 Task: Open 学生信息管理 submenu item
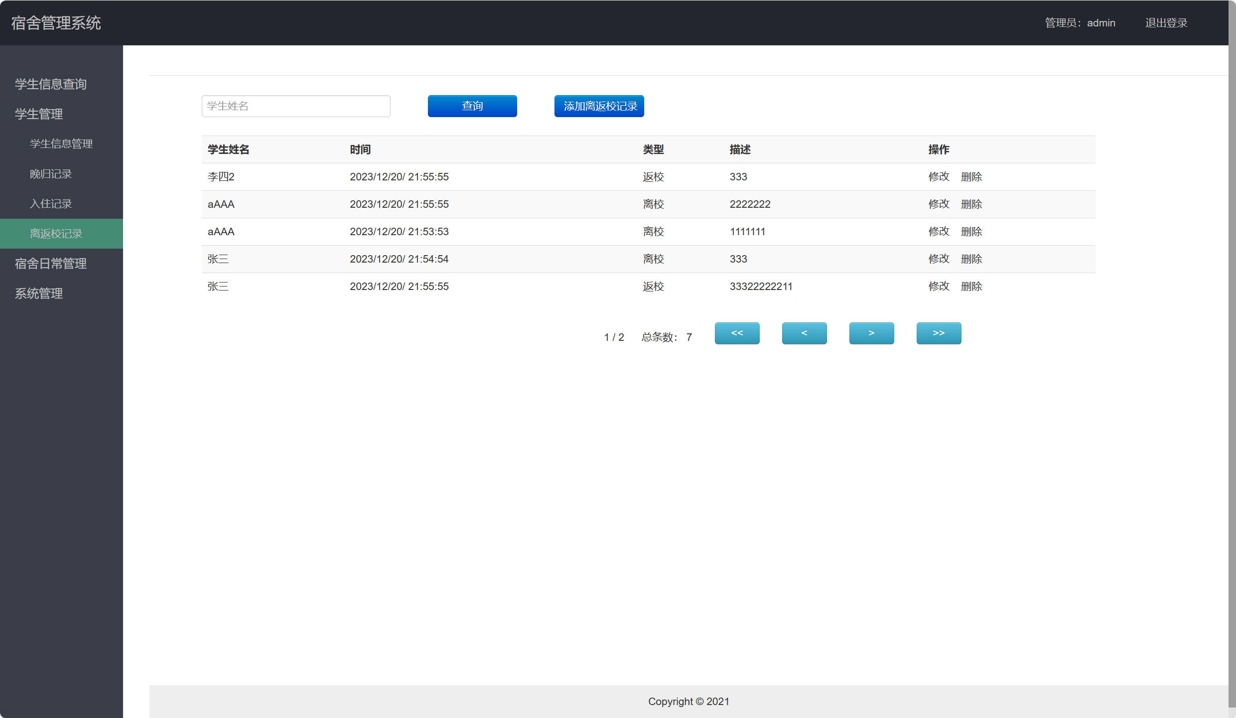point(61,144)
